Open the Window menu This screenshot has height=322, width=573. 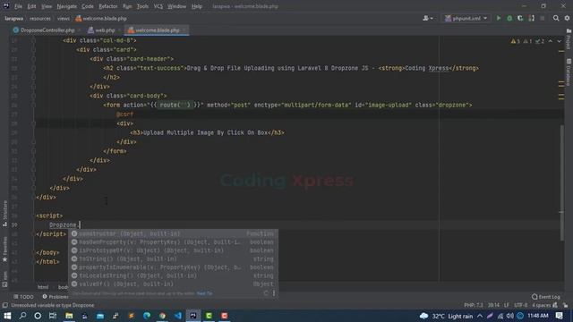[177, 6]
